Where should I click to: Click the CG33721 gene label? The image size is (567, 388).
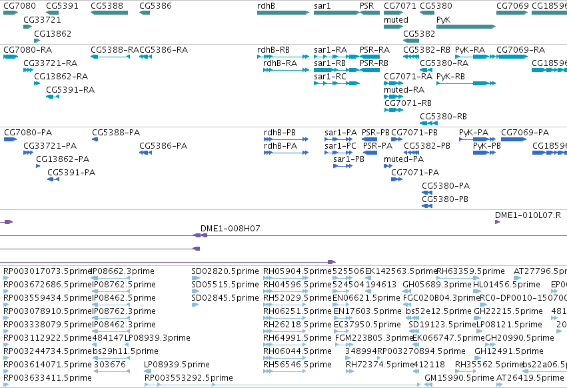click(42, 20)
